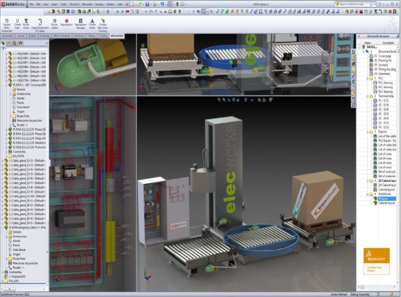Click the Undo arrow icon
The image size is (401, 297).
click(x=162, y=4)
